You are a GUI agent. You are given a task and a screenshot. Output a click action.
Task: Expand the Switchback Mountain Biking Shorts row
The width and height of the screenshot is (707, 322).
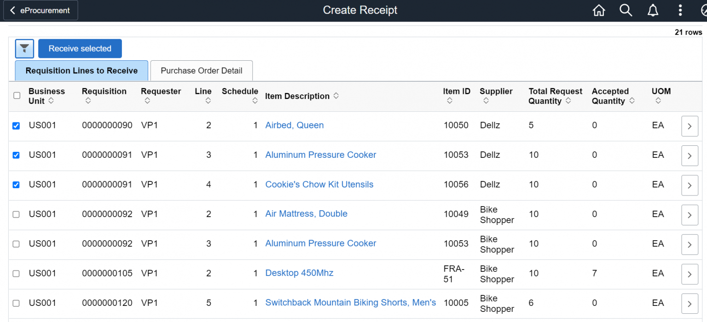point(690,303)
